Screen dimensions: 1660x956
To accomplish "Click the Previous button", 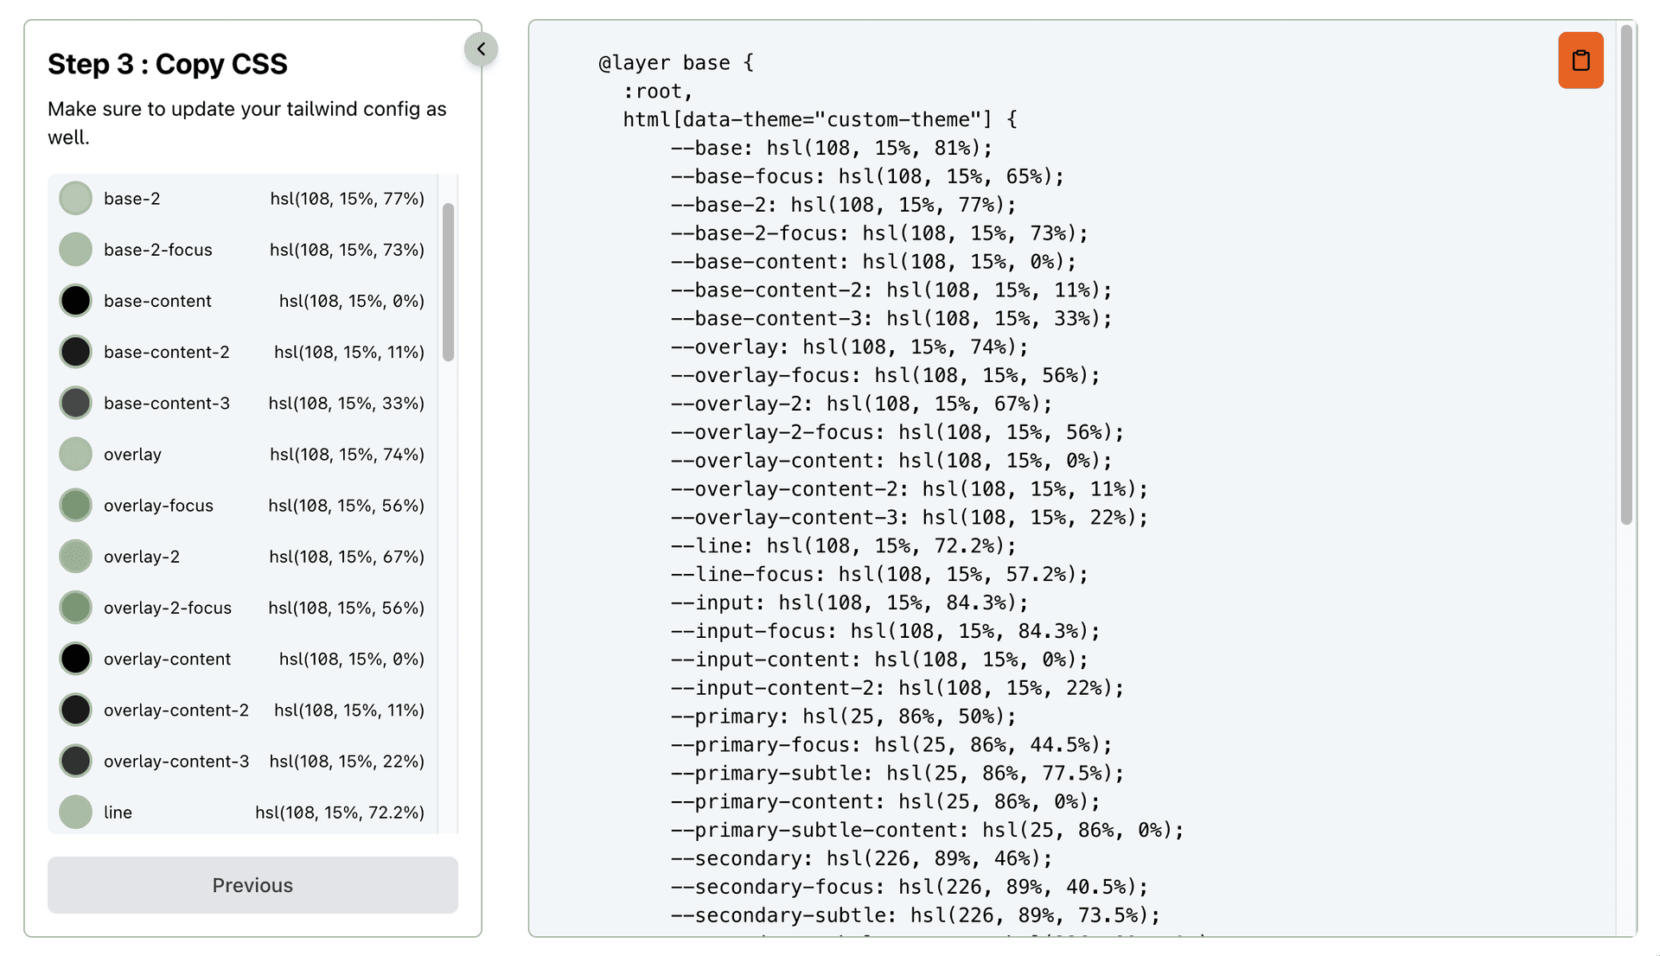I will point(252,884).
